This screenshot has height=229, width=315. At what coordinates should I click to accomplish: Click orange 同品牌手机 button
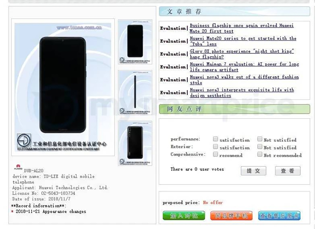pos(231,216)
